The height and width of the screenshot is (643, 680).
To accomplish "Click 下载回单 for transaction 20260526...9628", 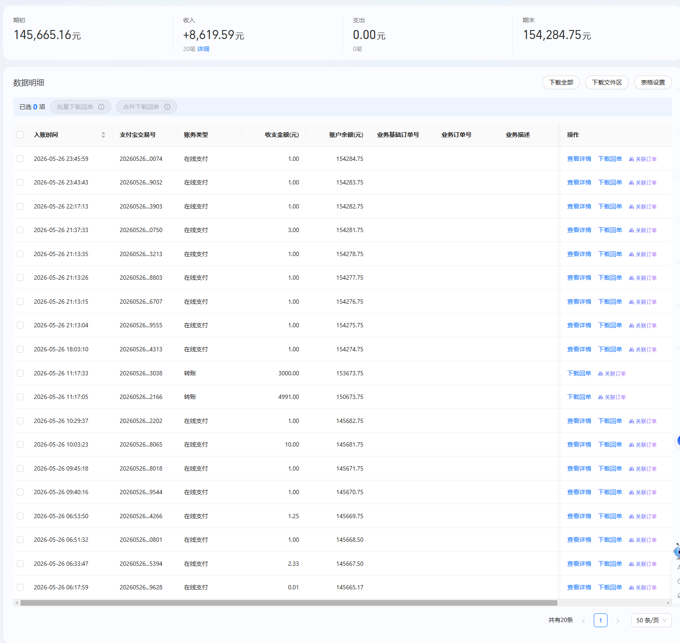I will point(610,587).
